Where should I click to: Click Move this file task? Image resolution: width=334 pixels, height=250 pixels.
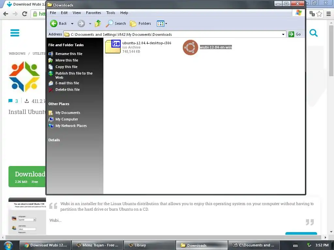coord(67,60)
